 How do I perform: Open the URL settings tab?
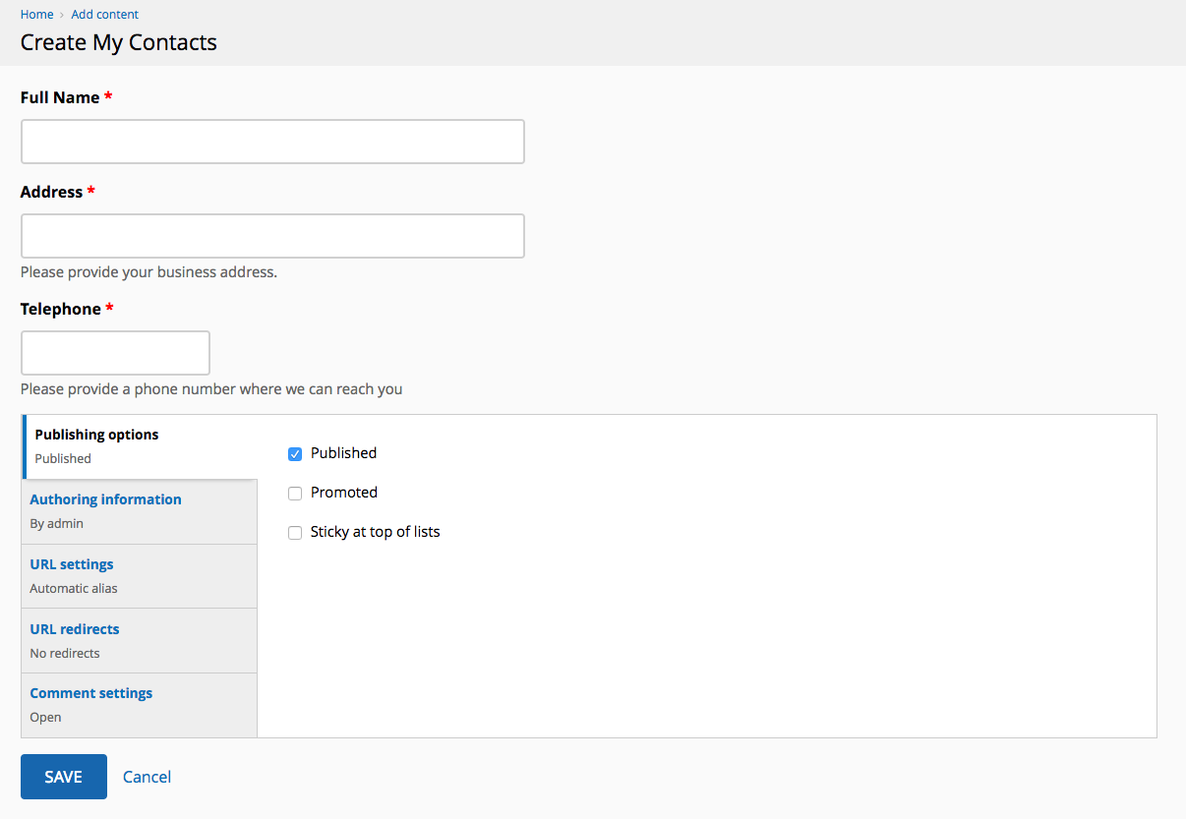tap(140, 576)
